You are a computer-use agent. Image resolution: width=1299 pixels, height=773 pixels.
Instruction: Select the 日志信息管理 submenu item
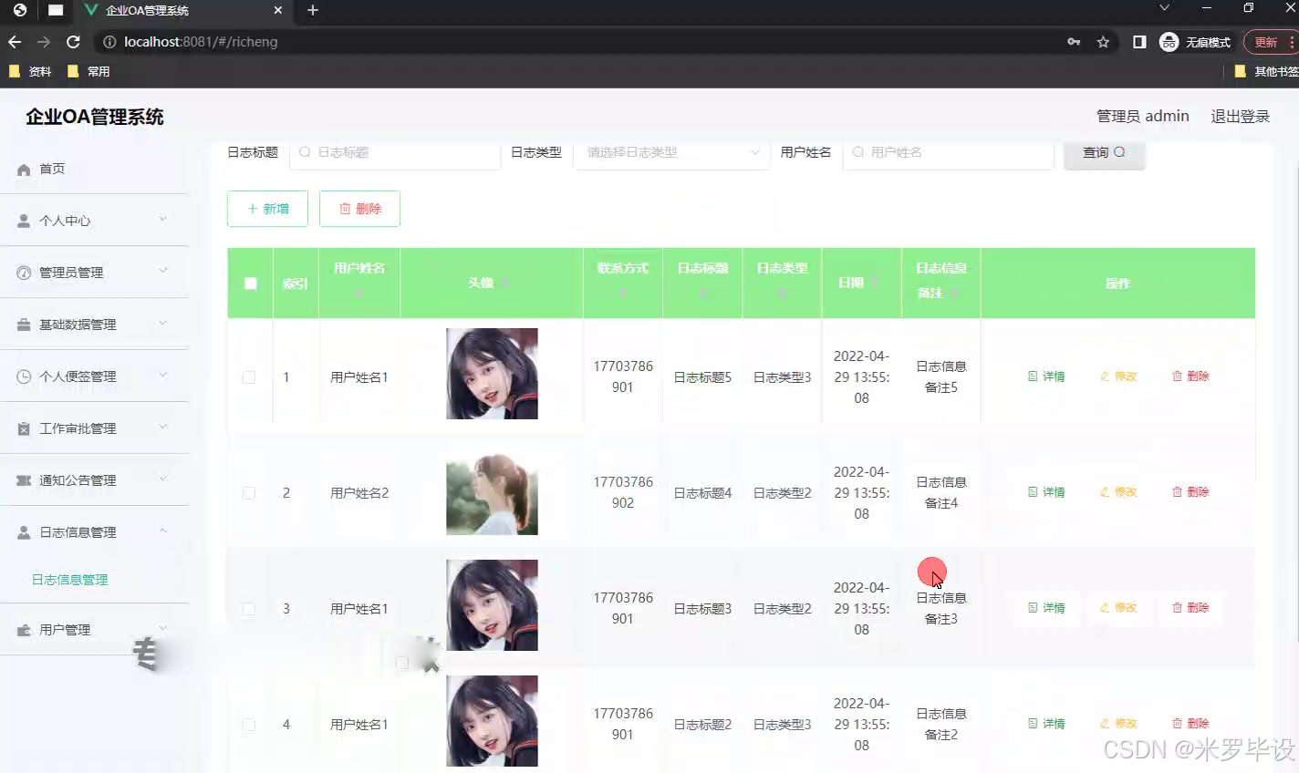coord(70,579)
